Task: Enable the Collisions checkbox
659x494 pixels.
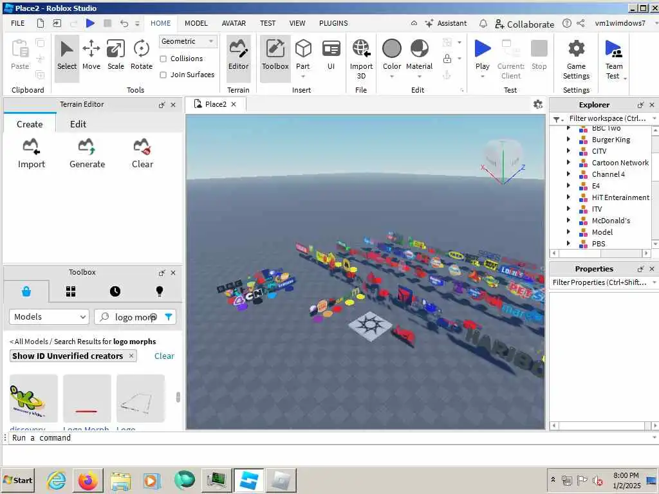Action: [163, 59]
